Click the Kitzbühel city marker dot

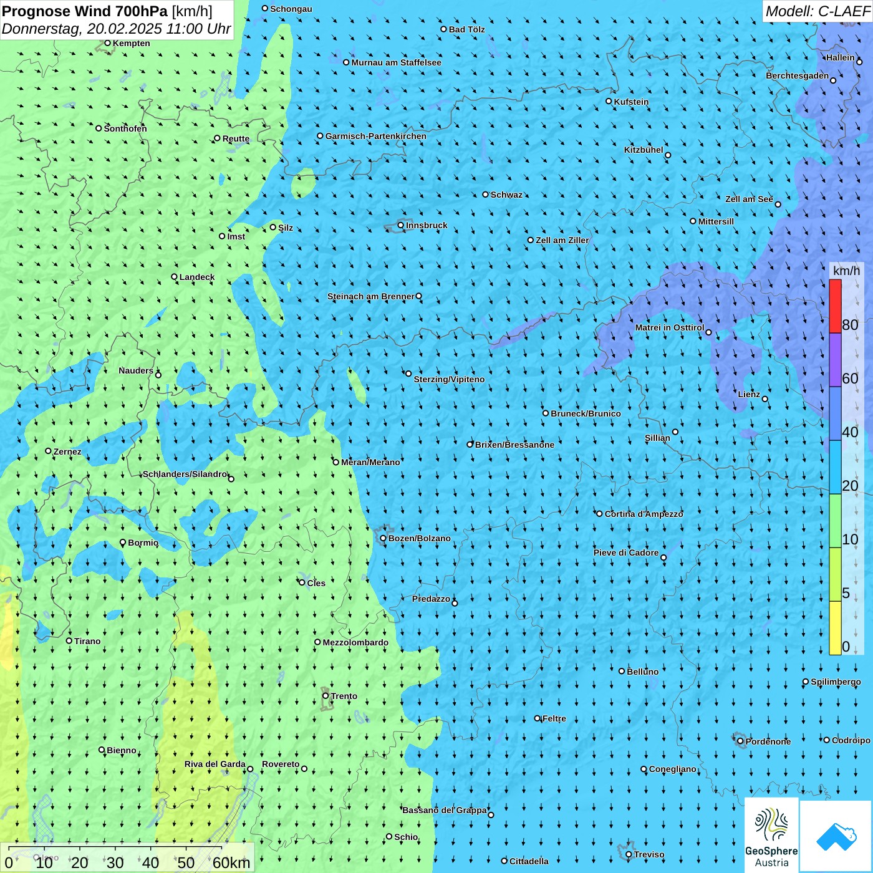tap(668, 155)
